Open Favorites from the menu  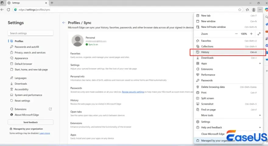tap(228, 41)
